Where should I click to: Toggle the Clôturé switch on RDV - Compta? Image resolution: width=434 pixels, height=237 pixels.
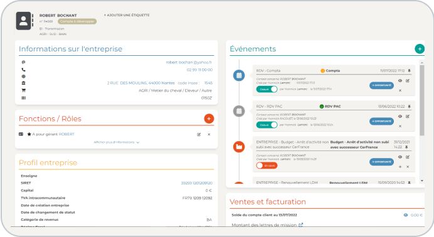[x=267, y=89]
